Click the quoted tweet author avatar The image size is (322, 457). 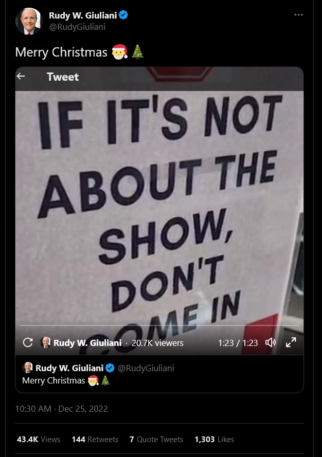point(27,368)
